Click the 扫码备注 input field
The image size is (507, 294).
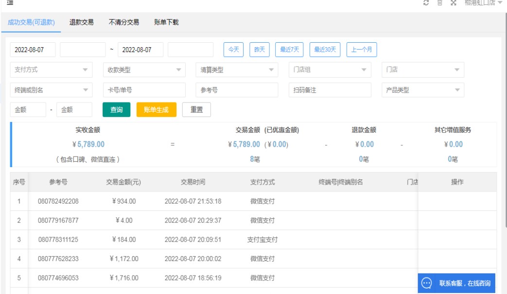click(x=330, y=90)
